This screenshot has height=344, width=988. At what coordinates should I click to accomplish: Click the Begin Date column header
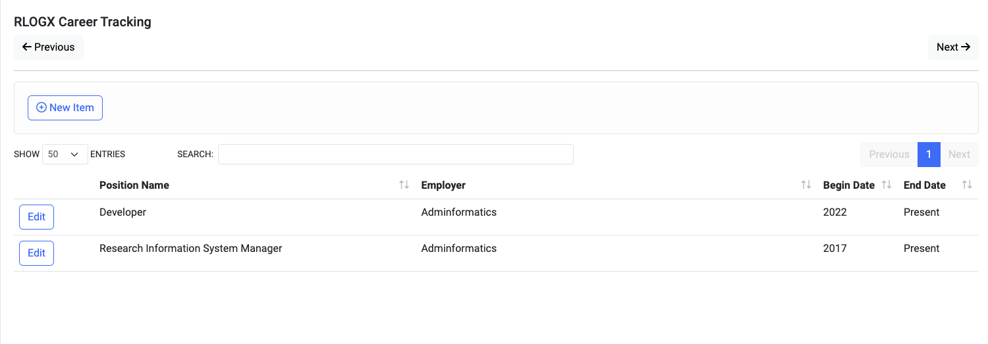(x=848, y=185)
